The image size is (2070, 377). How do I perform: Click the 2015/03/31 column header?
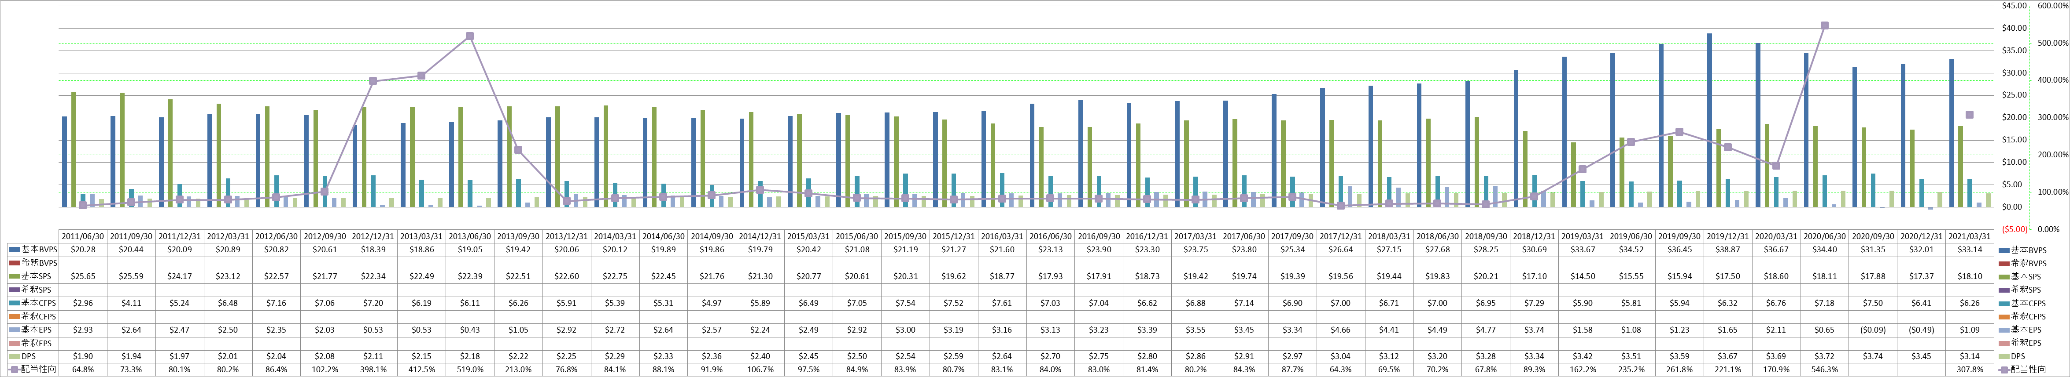(808, 237)
